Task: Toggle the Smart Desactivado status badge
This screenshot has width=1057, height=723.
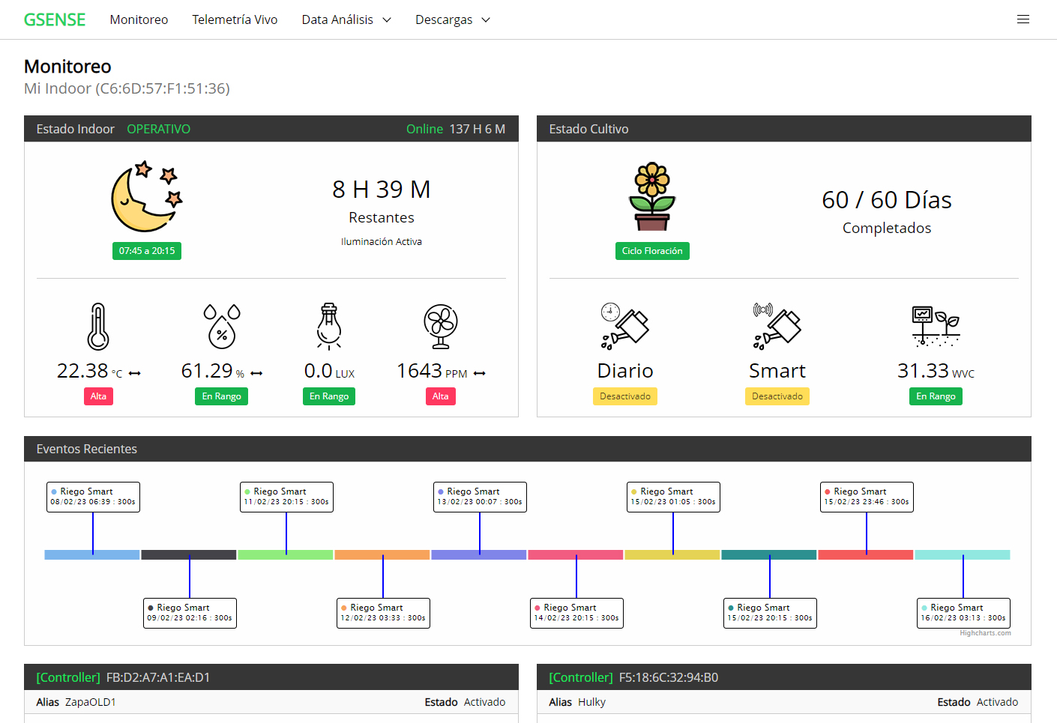Action: [x=777, y=396]
